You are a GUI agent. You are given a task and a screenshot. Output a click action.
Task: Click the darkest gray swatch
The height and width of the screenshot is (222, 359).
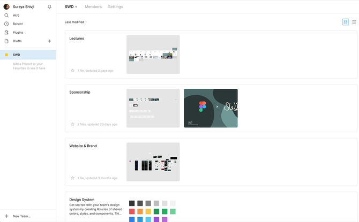coord(132,203)
